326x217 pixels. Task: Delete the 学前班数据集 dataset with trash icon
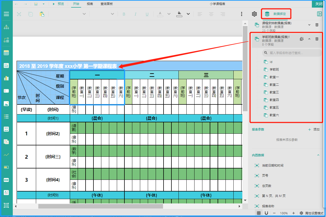click(x=317, y=39)
